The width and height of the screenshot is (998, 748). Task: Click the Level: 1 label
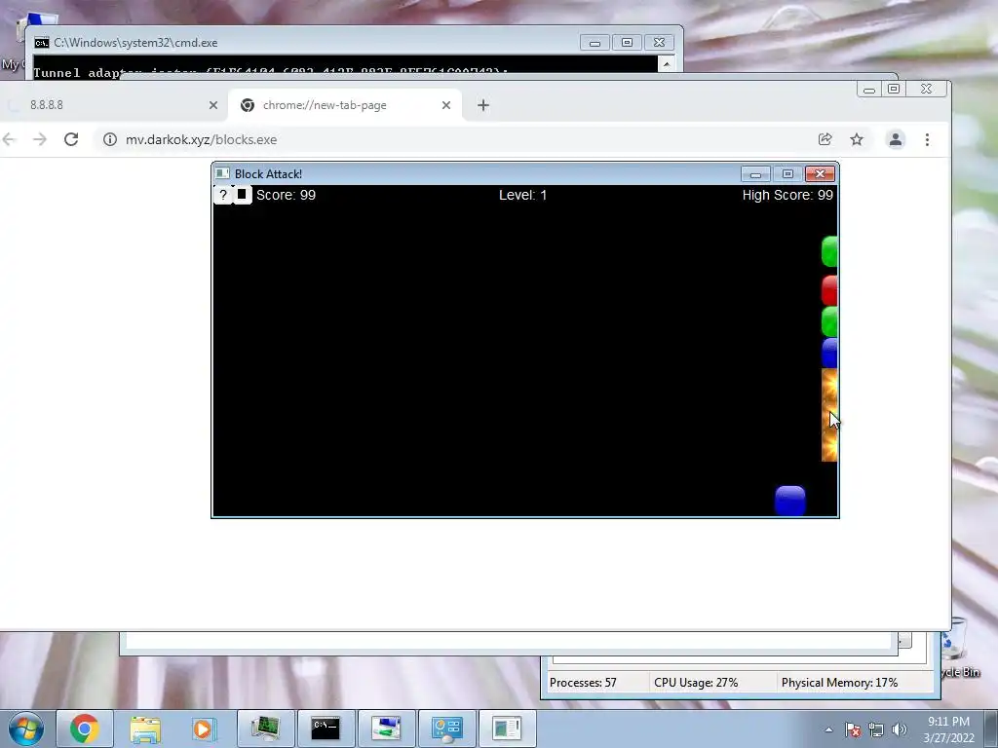coord(522,195)
